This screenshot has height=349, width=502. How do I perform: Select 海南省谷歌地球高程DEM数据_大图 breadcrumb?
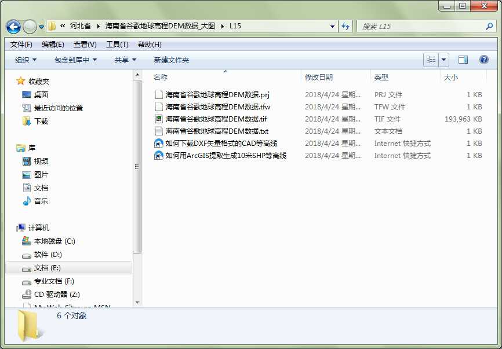pyautogui.click(x=160, y=26)
